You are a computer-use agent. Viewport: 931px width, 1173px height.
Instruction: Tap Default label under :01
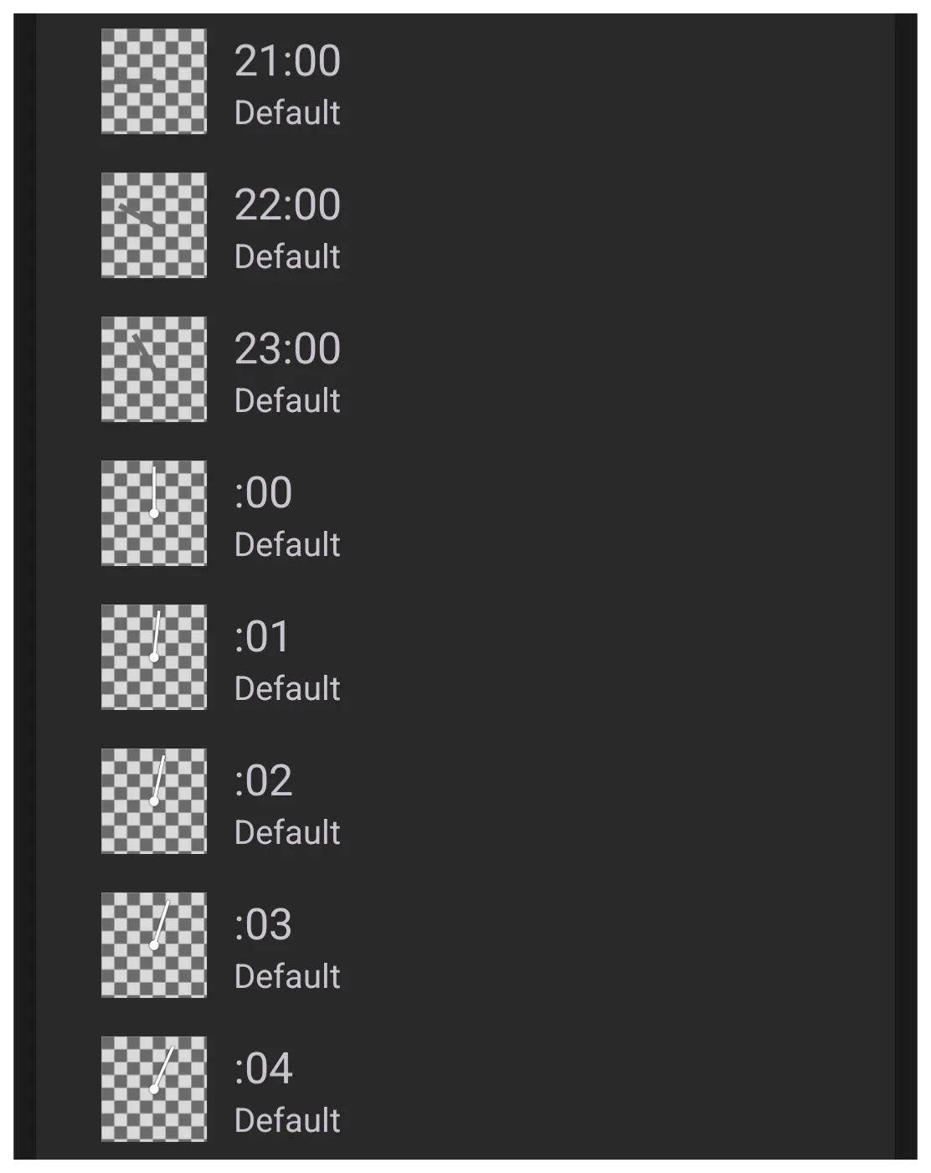287,688
